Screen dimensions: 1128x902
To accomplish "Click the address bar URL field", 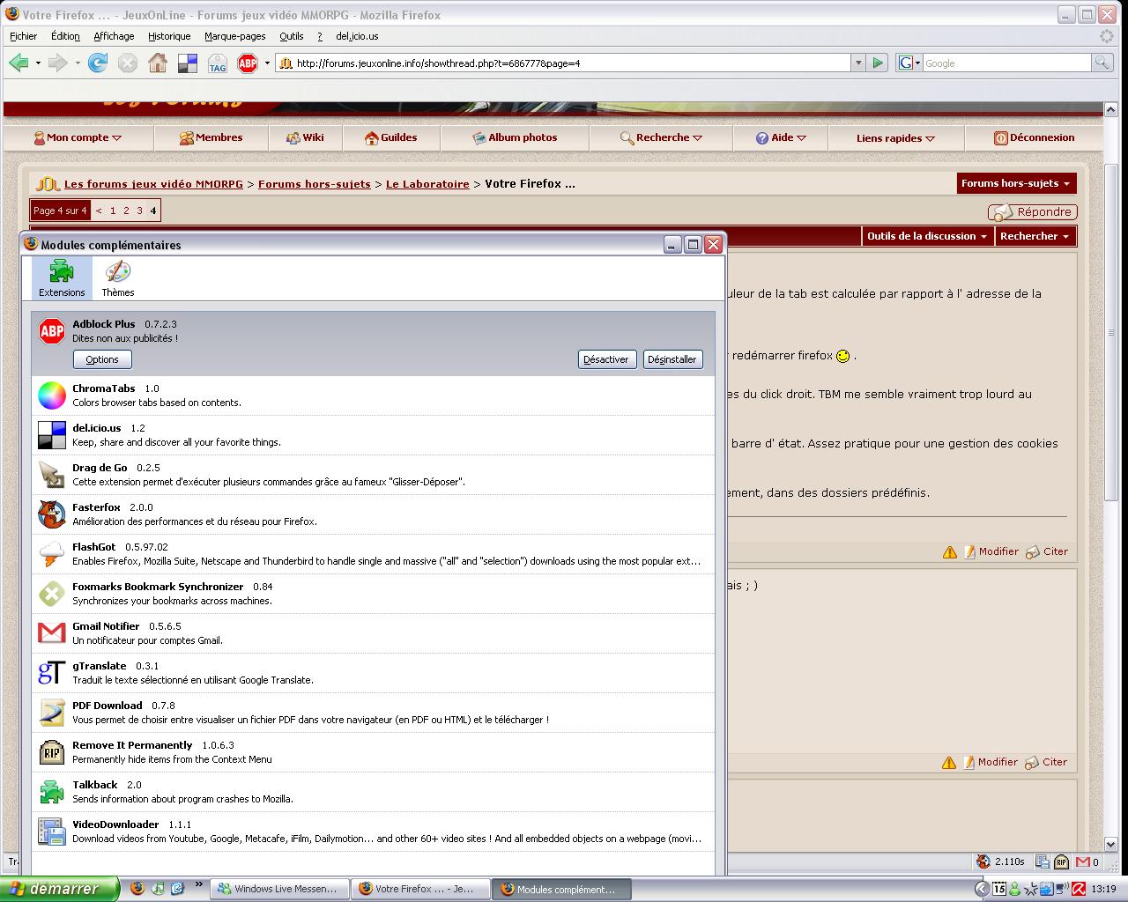I will tap(562, 63).
